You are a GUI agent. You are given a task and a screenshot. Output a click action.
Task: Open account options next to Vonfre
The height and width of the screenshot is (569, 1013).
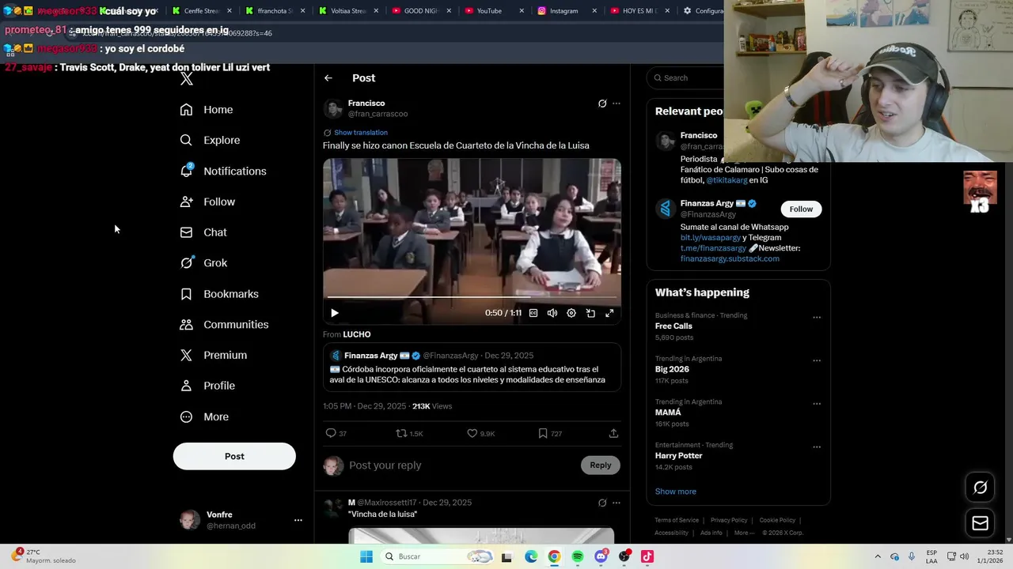point(298,520)
